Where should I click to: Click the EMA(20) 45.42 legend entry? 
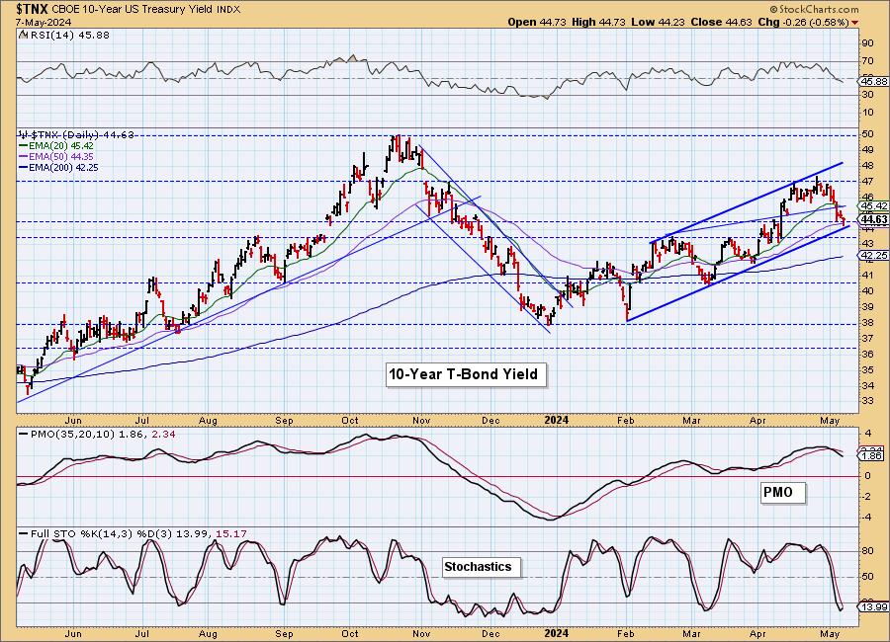coord(56,146)
